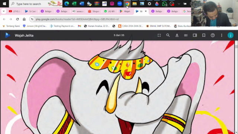The image size is (238, 134).
Task: Click the 'Type here to search' box
Action: click(36, 4)
